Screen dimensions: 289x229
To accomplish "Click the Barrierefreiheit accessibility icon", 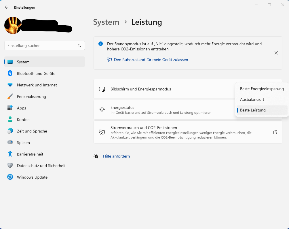I will (x=10, y=154).
